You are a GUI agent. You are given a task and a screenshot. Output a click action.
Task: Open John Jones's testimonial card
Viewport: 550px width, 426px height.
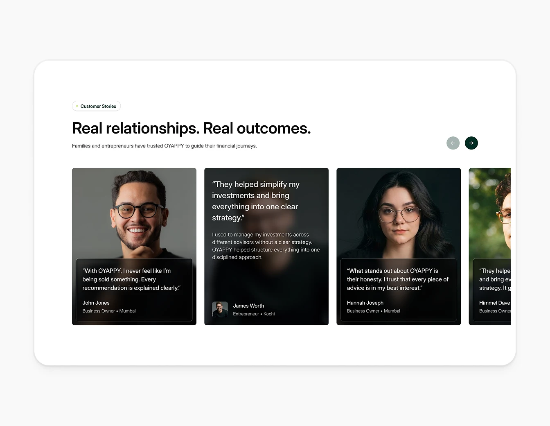click(134, 213)
